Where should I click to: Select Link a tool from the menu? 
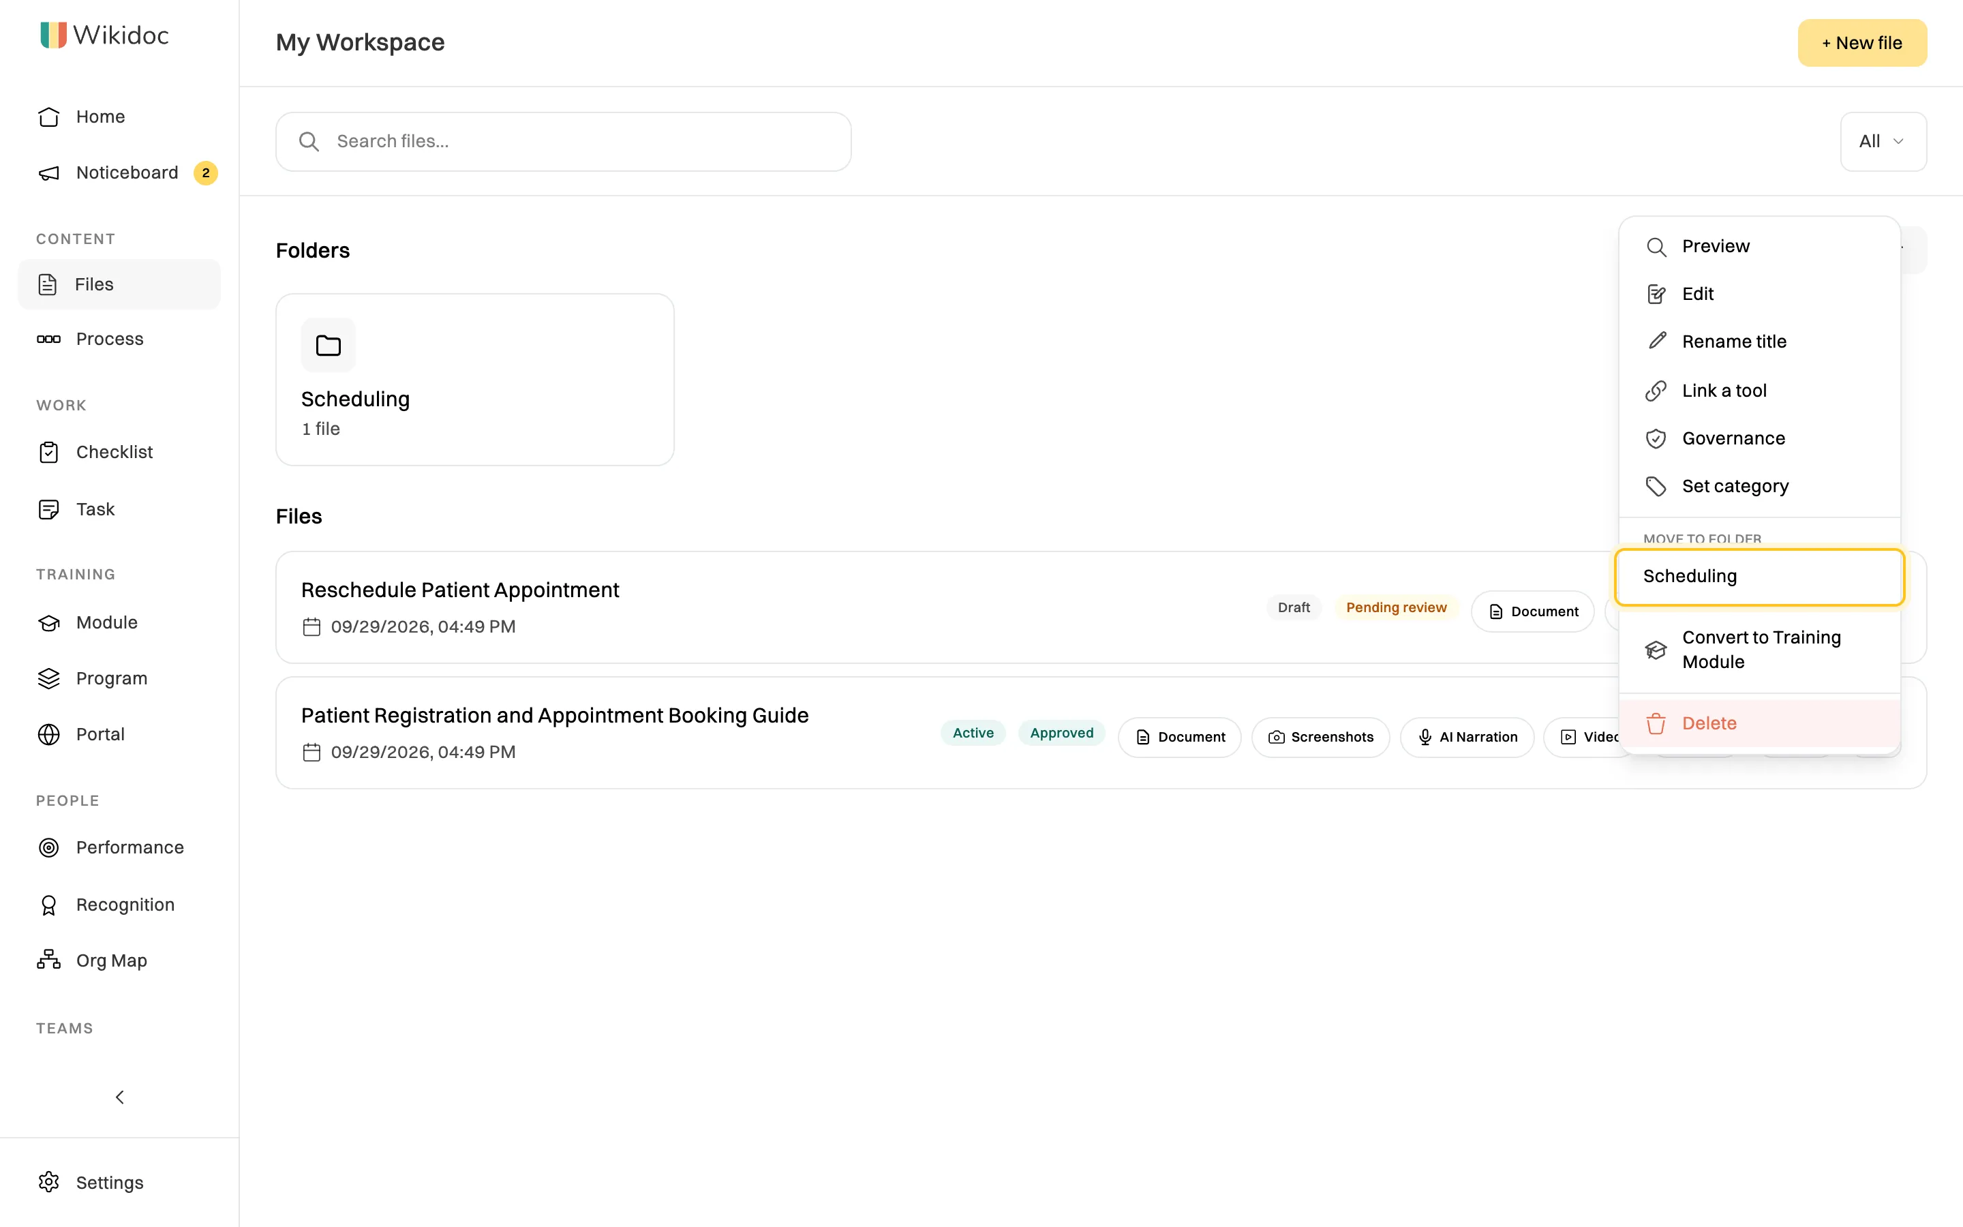coord(1759,391)
